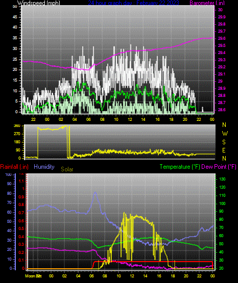Select the 16 hour label under the windspeed graph
This screenshot has width=238, height=283.
(157, 119)
